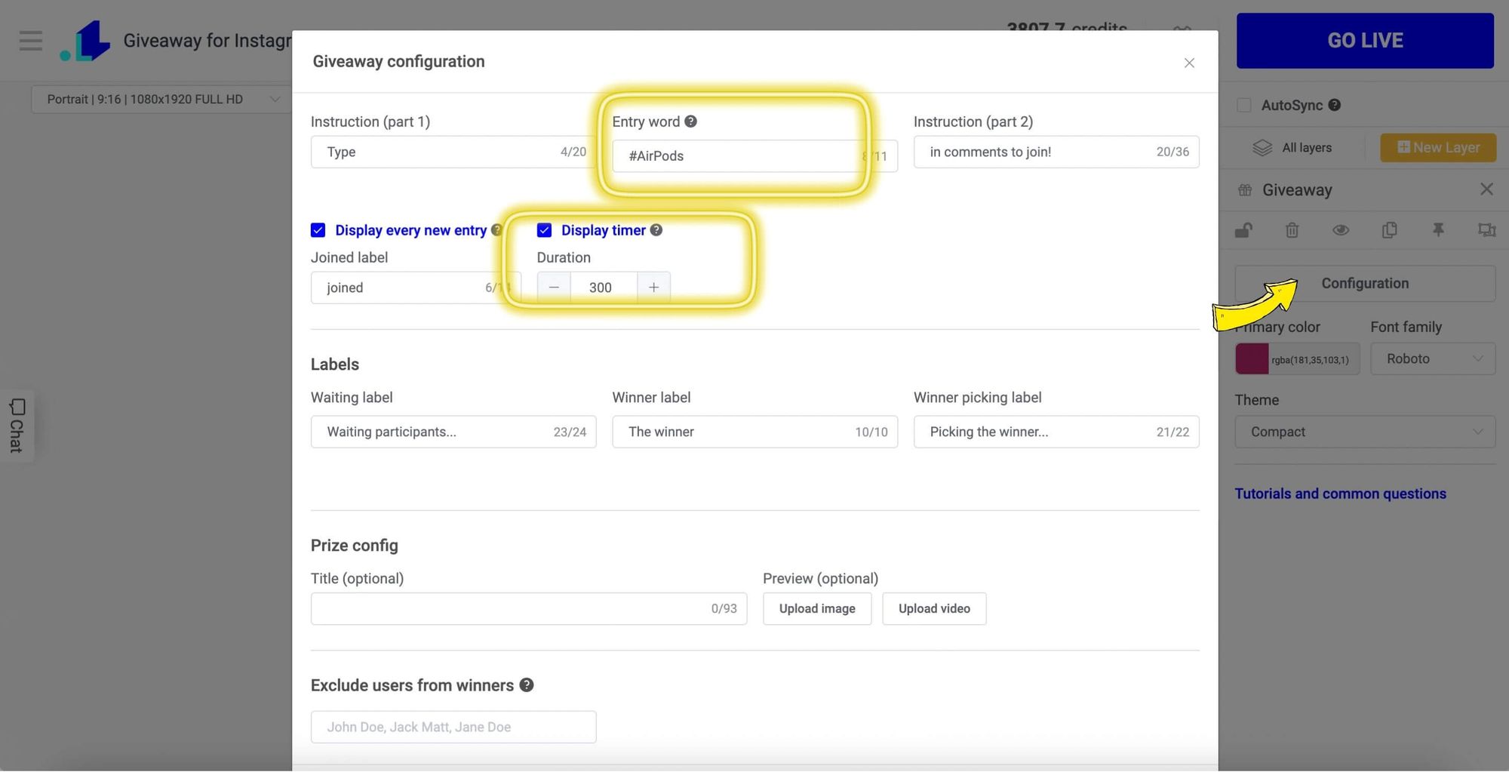This screenshot has width=1509, height=772.
Task: Open Tutorials and common questions link
Action: (1340, 494)
